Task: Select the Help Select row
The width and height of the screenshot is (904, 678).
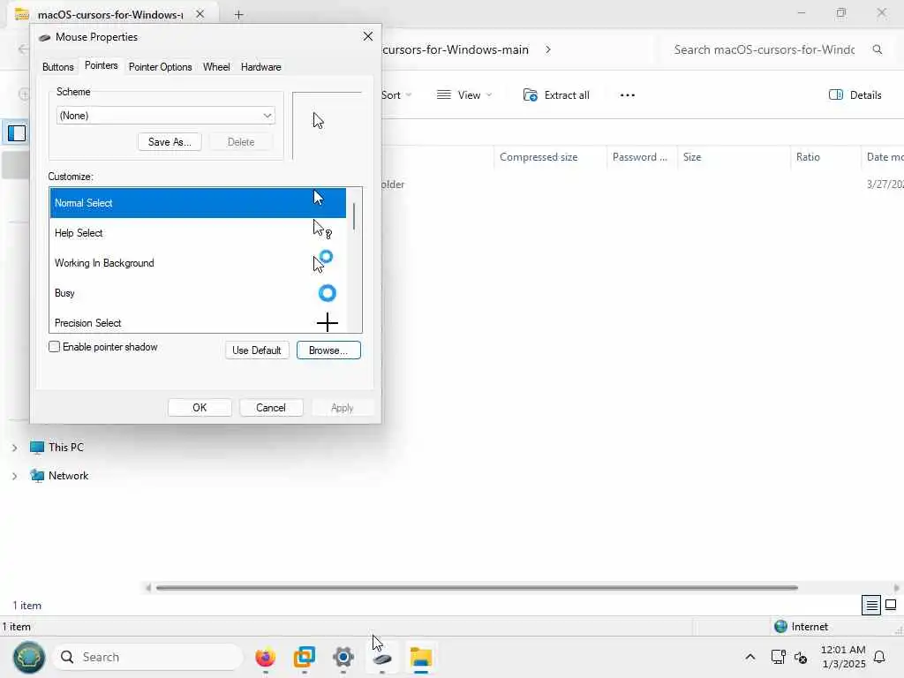Action: tap(198, 233)
